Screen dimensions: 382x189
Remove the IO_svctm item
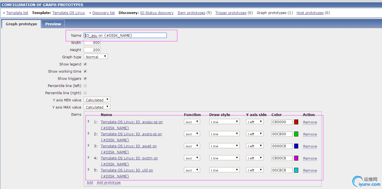[310, 158]
